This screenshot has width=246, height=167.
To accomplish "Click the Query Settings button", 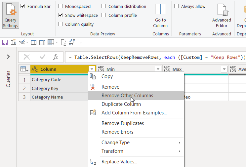I will (x=11, y=16).
